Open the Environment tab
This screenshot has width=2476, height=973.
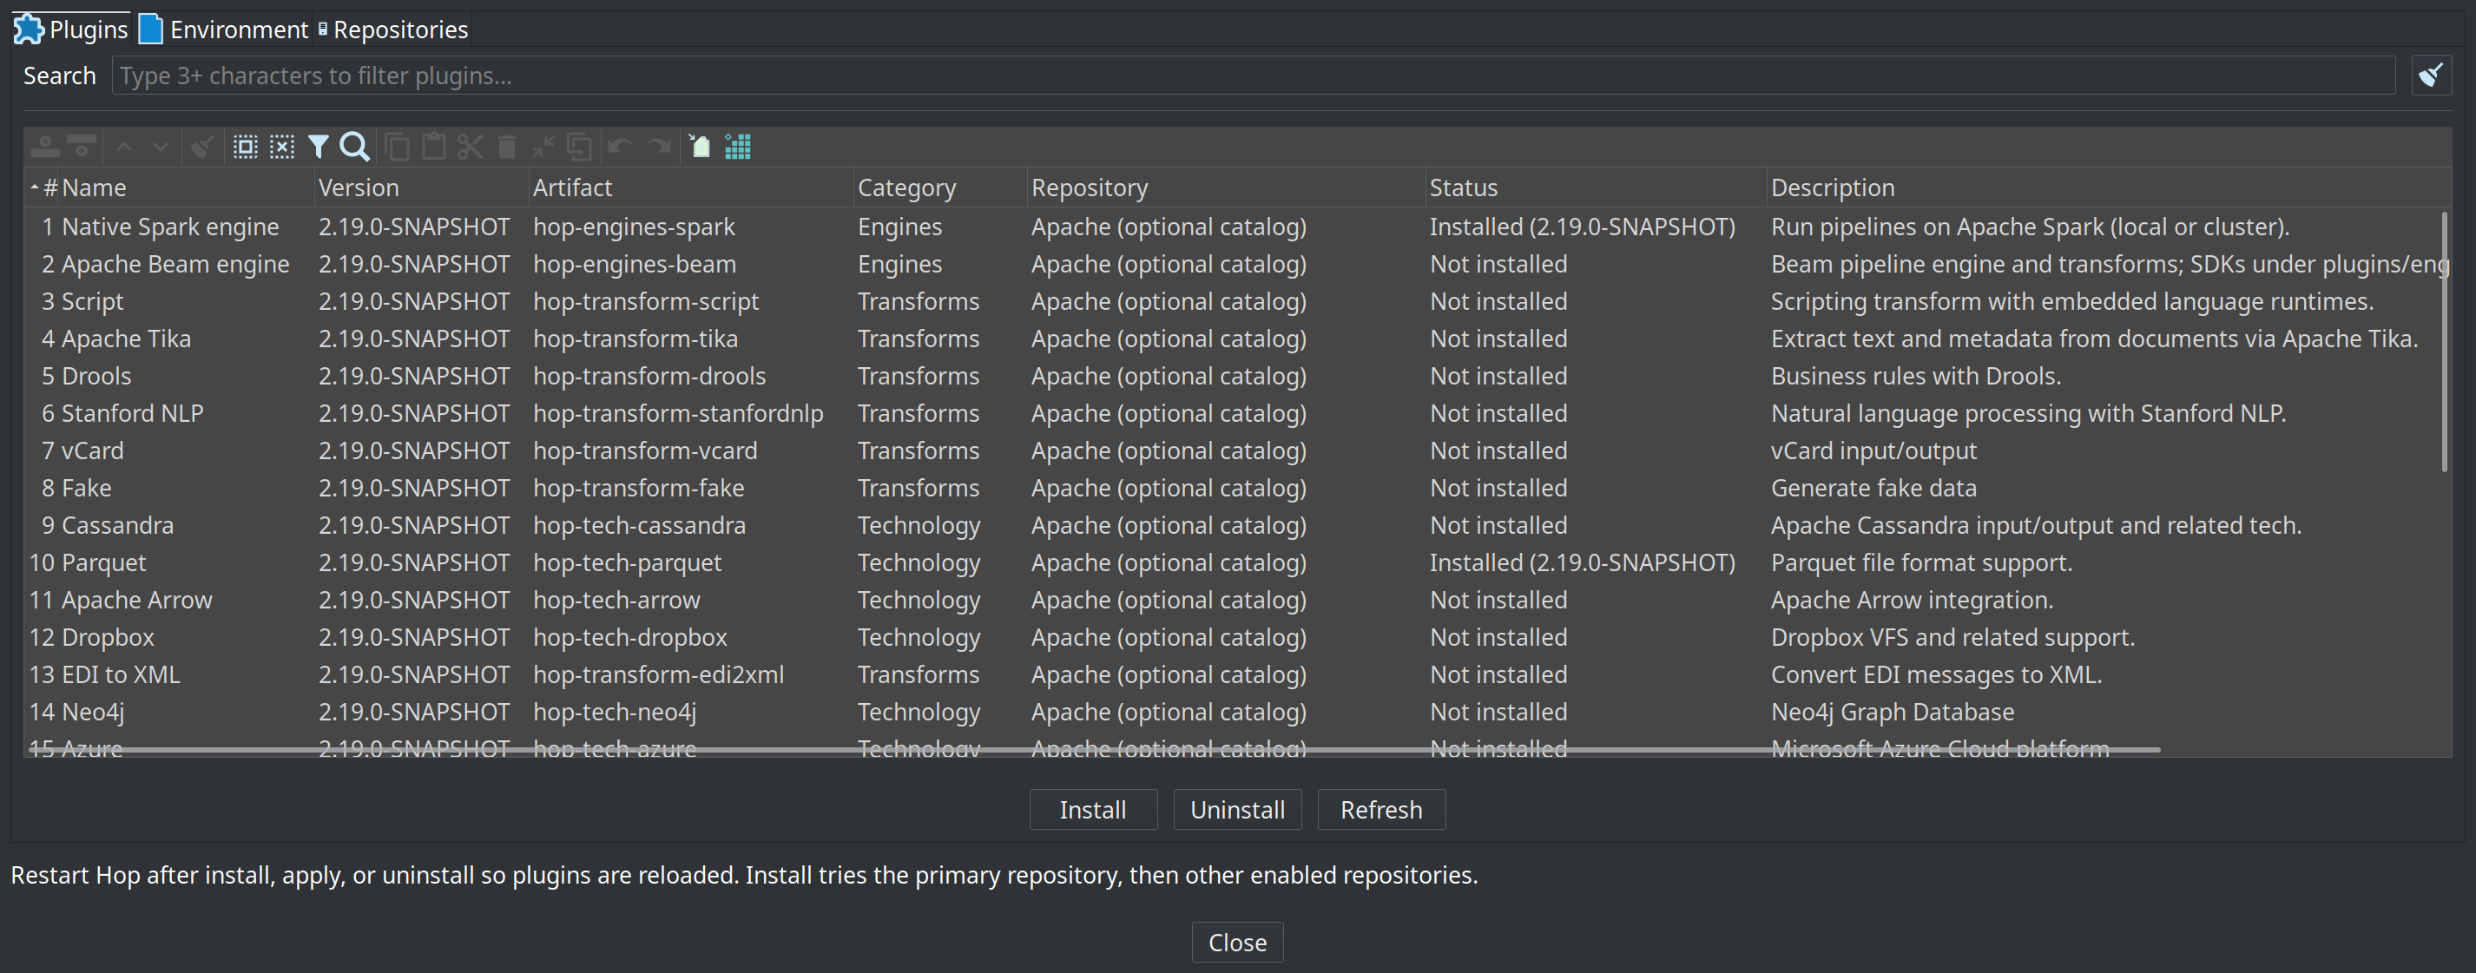tap(224, 30)
